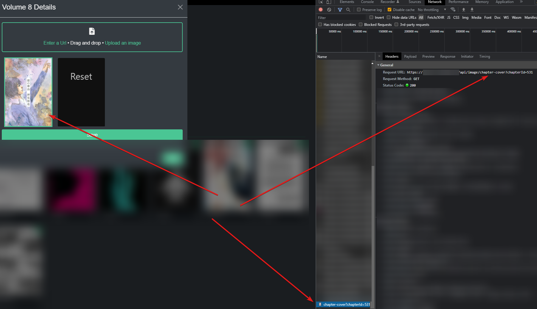
Task: Click the Status Code 200 value
Action: click(412, 85)
